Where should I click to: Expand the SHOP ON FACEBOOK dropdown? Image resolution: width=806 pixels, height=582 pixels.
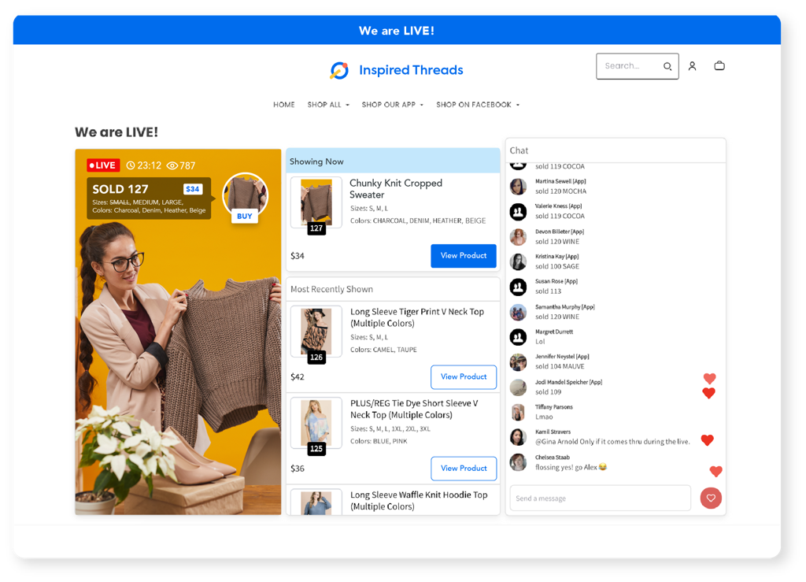coord(477,105)
